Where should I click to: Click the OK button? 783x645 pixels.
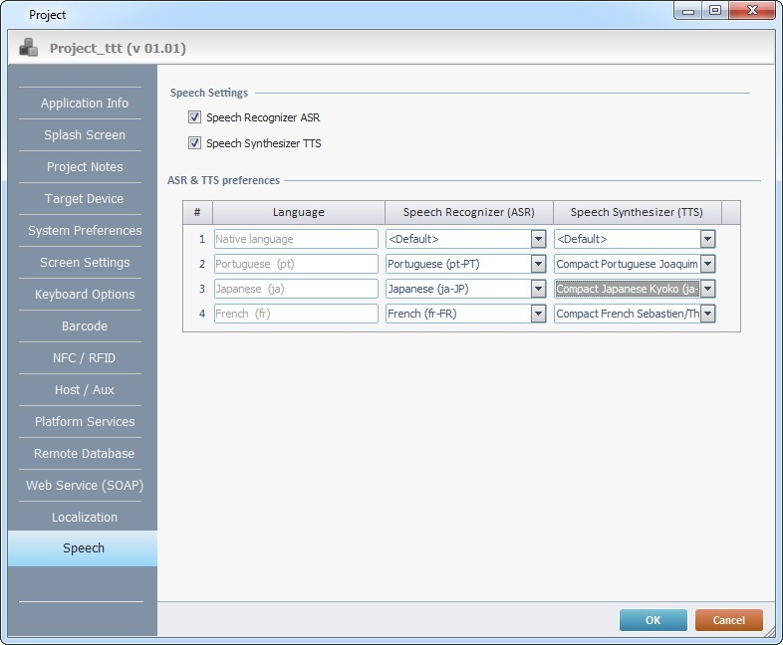click(652, 620)
